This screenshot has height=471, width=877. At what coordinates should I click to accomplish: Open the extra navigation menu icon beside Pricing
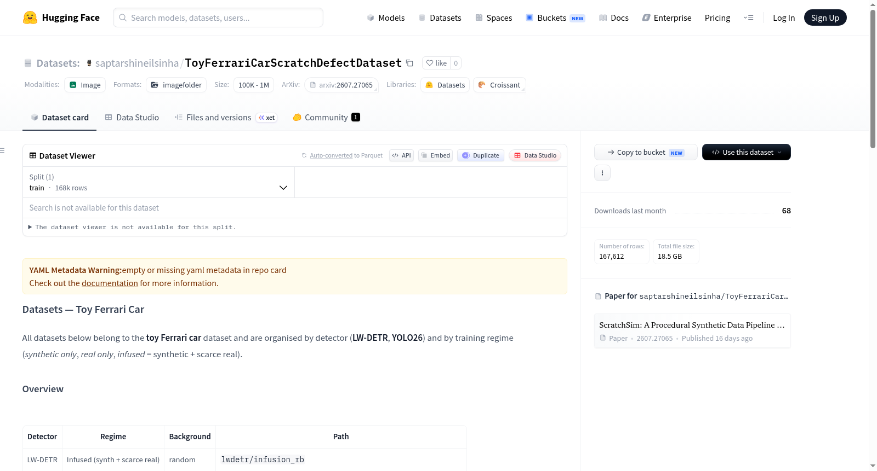point(748,18)
